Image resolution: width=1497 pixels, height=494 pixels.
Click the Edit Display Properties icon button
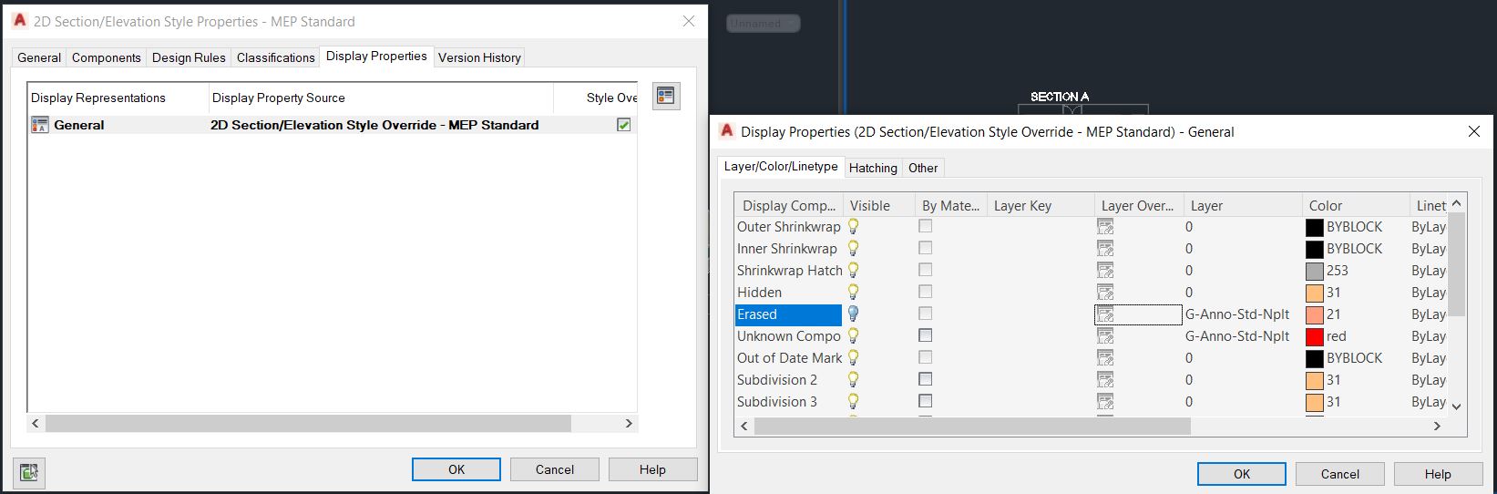pyautogui.click(x=666, y=97)
